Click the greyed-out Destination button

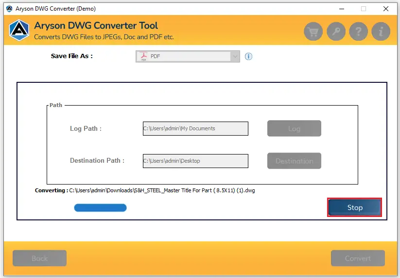(x=294, y=161)
